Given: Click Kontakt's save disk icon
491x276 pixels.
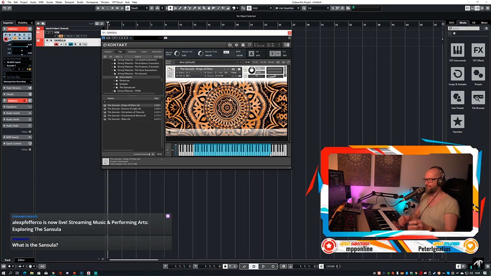Looking at the screenshot, I should pos(230,45).
